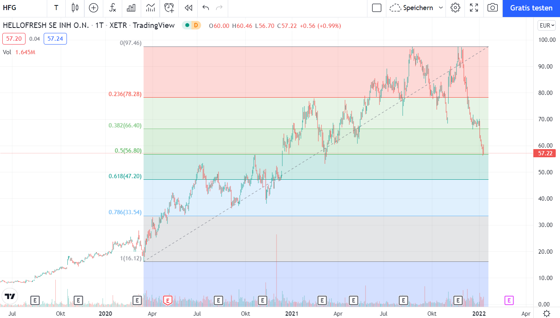560x318 pixels.
Task: Change the T timeframe interval
Action: coord(56,8)
